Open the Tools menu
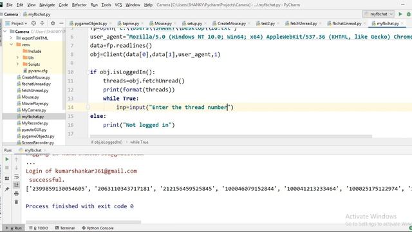Image resolution: width=412 pixels, height=232 pixels. (x=106, y=5)
